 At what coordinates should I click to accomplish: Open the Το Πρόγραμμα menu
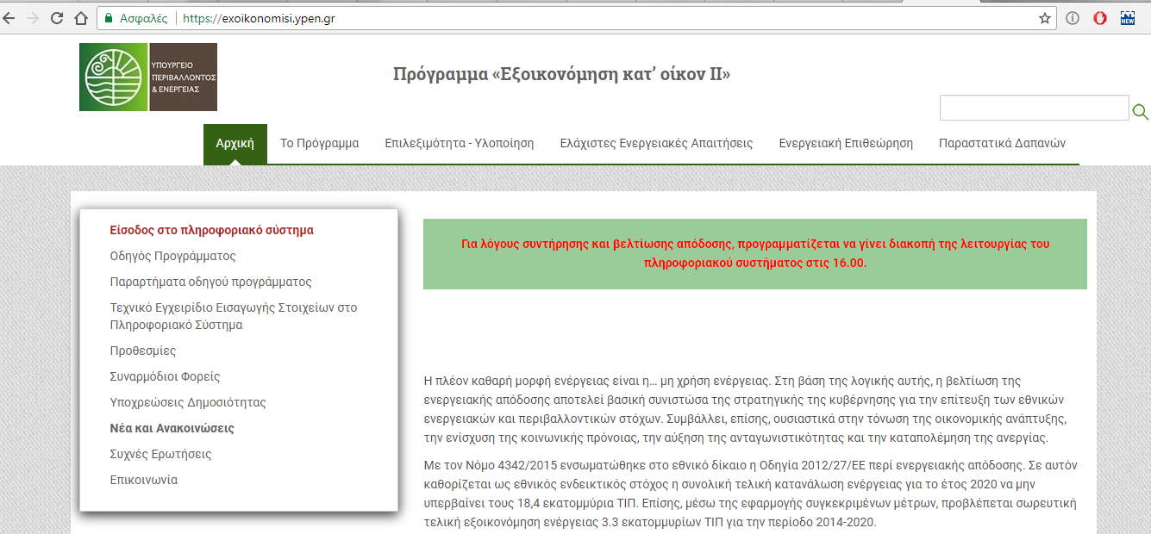[x=320, y=144]
